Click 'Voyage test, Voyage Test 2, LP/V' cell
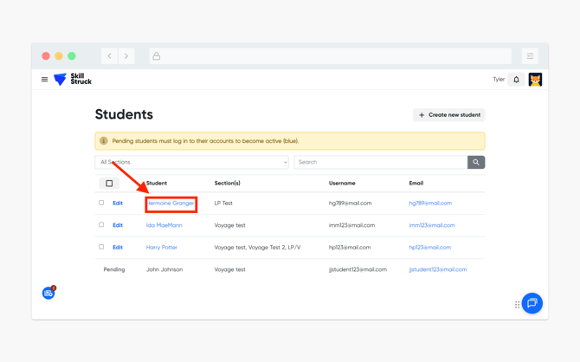Image resolution: width=580 pixels, height=362 pixels. pos(257,248)
